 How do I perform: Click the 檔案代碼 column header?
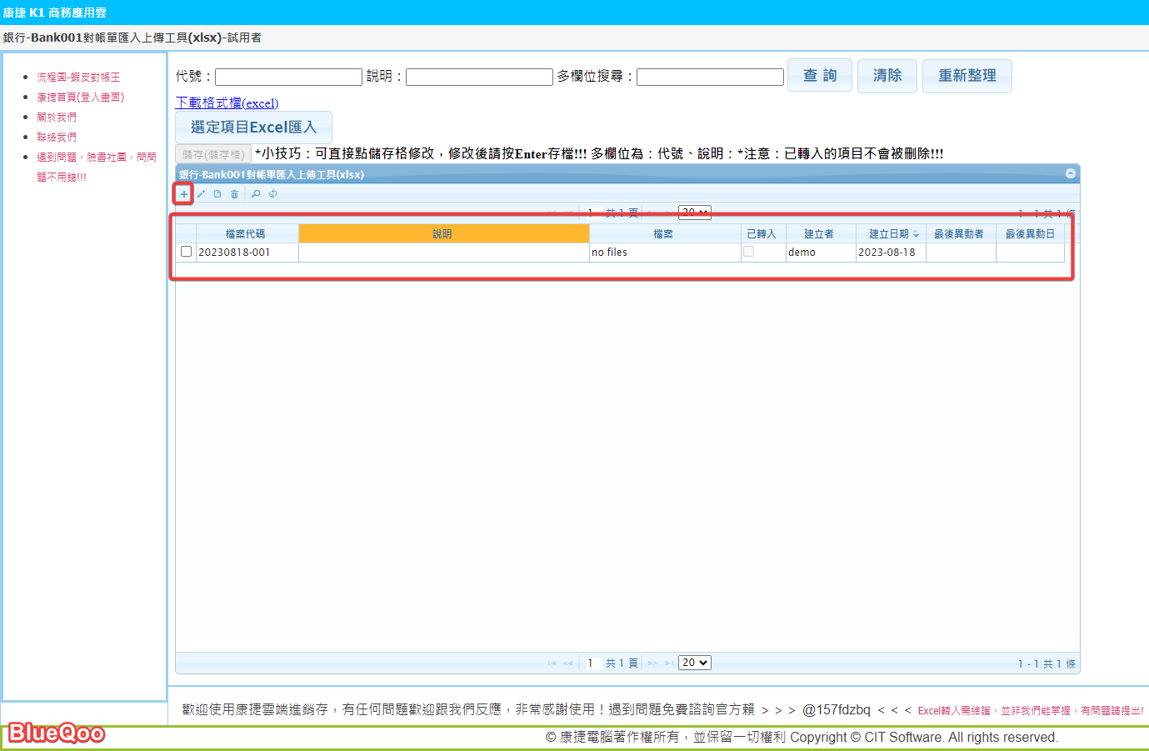tap(245, 234)
